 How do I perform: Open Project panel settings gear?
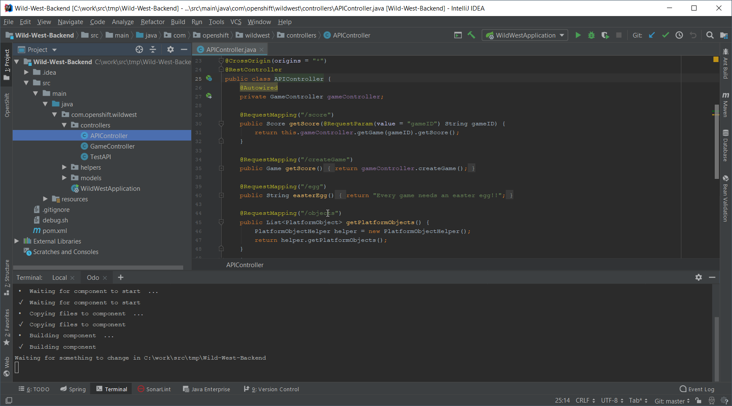[x=171, y=50]
